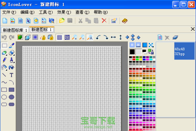Select the paint bucket fill tool

[11, 68]
